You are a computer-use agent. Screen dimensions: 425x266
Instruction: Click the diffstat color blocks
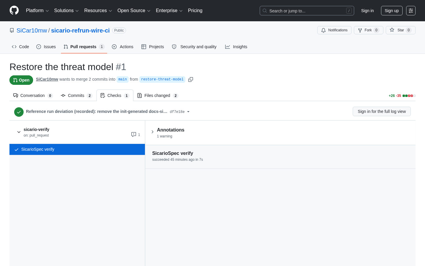click(409, 96)
